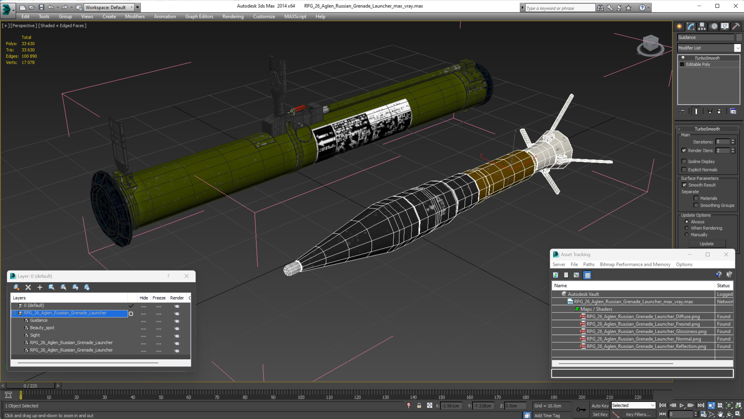Open the Graph Editors menu
The image size is (744, 419).
pyautogui.click(x=199, y=16)
